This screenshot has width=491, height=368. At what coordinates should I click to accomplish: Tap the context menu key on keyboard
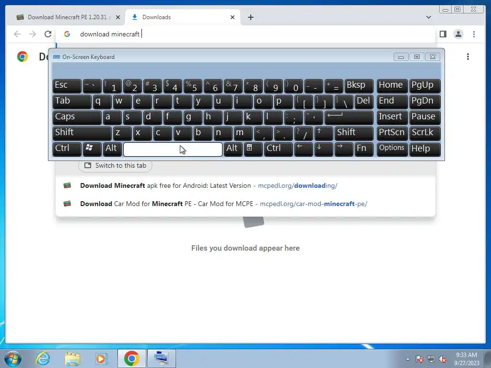click(253, 149)
